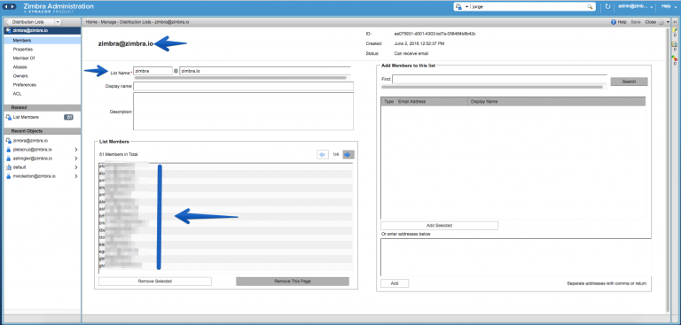
Task: Go to next members page arrow
Action: pos(348,154)
